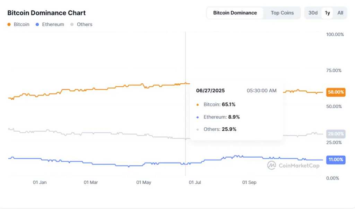The height and width of the screenshot is (209, 355).
Task: Toggle the Ethereum series in the legend
Action: [x=50, y=24]
